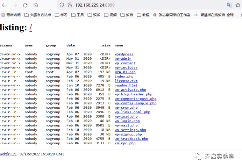Image resolution: width=242 pixels, height=167 pixels.
Task: Select the "root" user in WPA-01.cap row
Action: (x=29, y=72)
